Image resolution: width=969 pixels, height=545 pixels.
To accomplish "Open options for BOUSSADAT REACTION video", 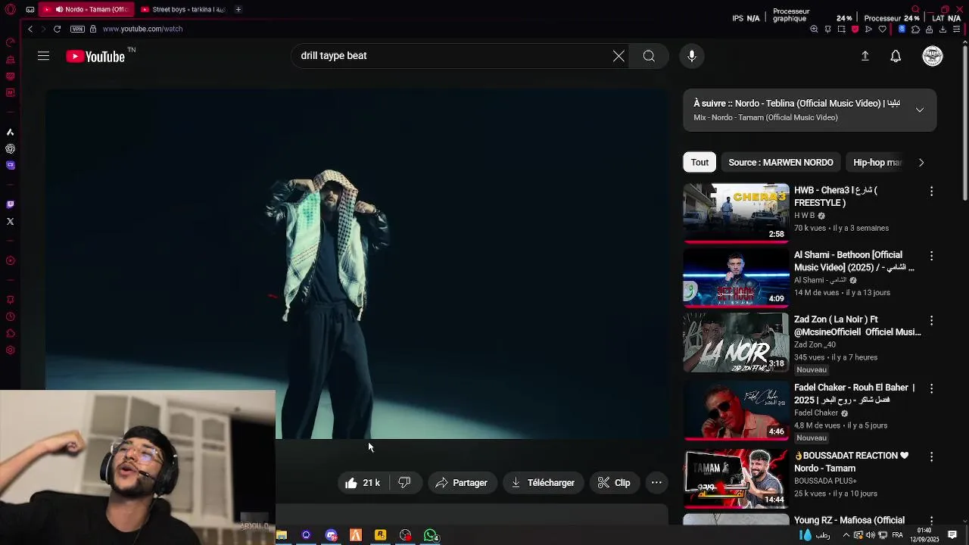I will [x=931, y=456].
